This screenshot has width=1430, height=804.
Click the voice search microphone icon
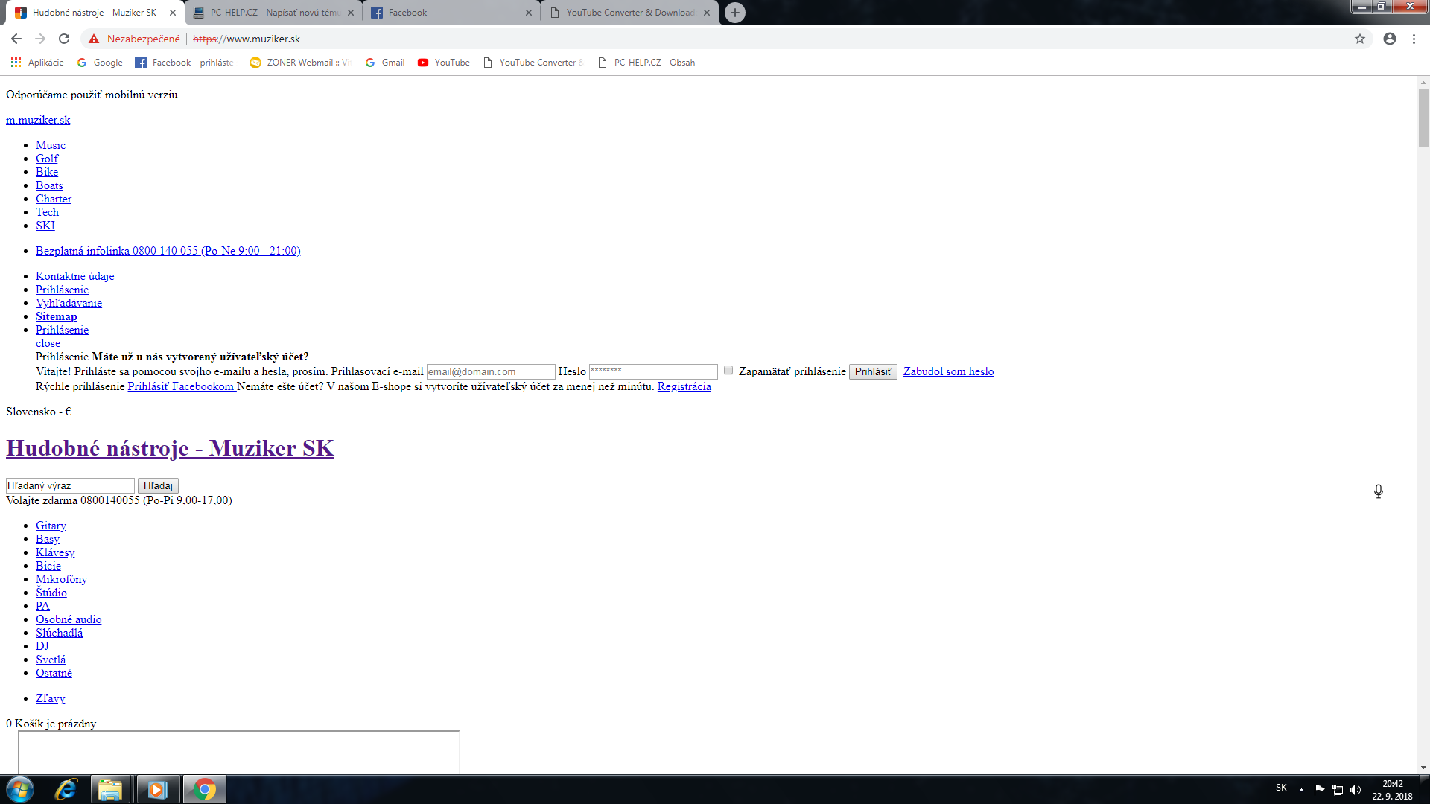click(1379, 491)
